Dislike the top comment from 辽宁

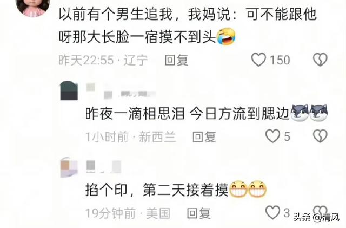coord(320,60)
